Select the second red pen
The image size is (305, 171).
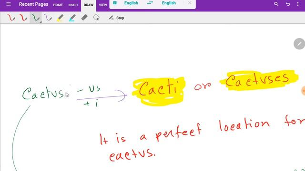click(23, 18)
